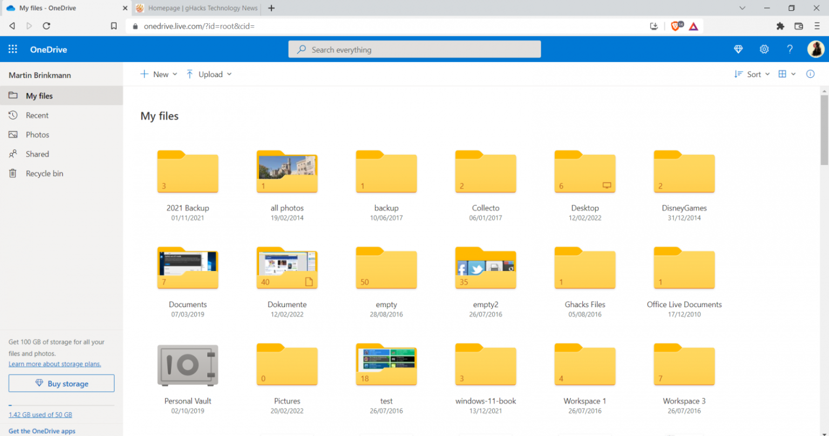Screen dimensions: 829x436
Task: Click the Premium diamond icon in header
Action: (738, 50)
